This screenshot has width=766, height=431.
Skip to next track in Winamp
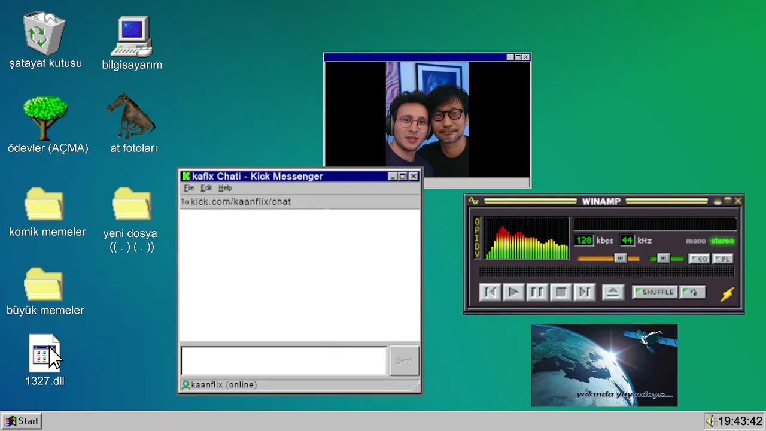(584, 292)
